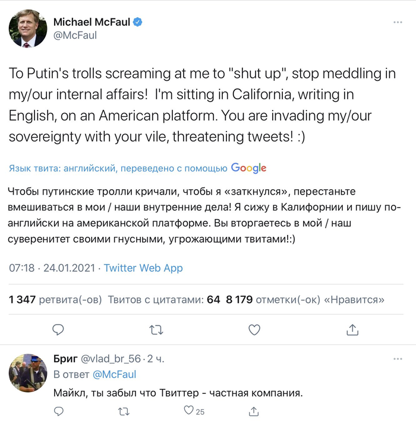The image size is (416, 423).
Task: Retweet Бриг's reply
Action: point(124,411)
